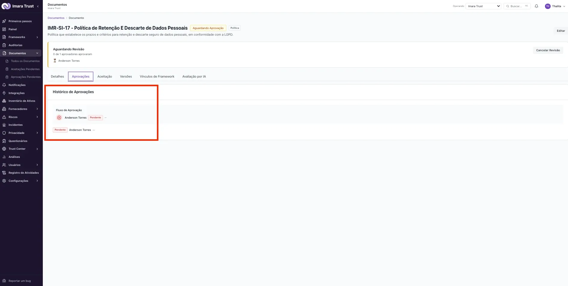This screenshot has width=568, height=286.
Task: Switch to the Versões tab
Action: [126, 77]
